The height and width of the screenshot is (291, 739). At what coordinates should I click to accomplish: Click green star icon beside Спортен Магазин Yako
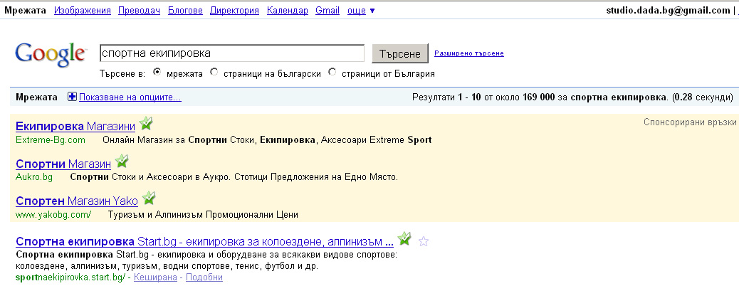(148, 199)
